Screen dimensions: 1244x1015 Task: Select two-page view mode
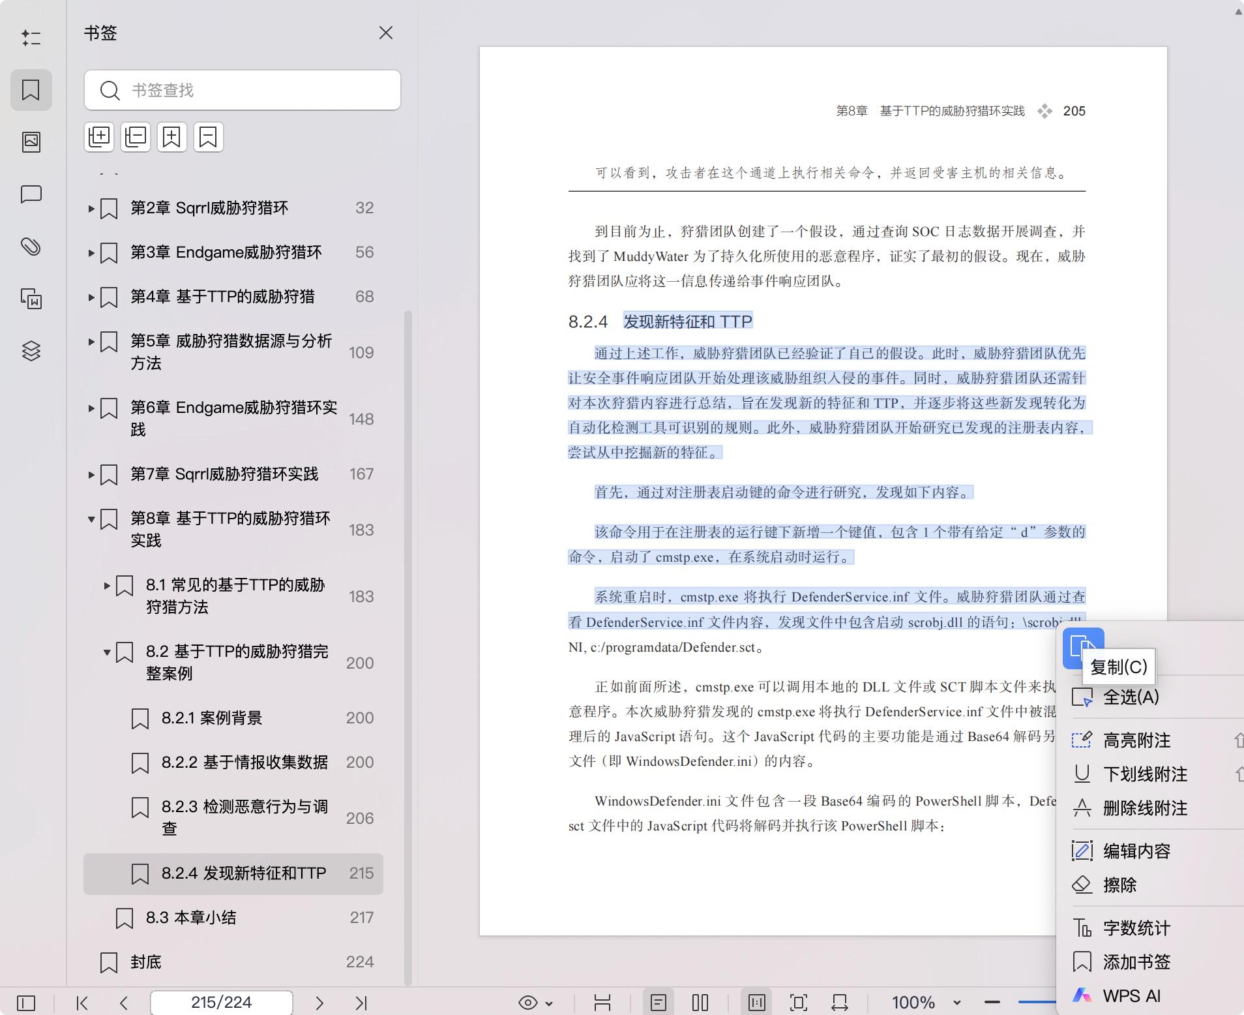pyautogui.click(x=700, y=1003)
